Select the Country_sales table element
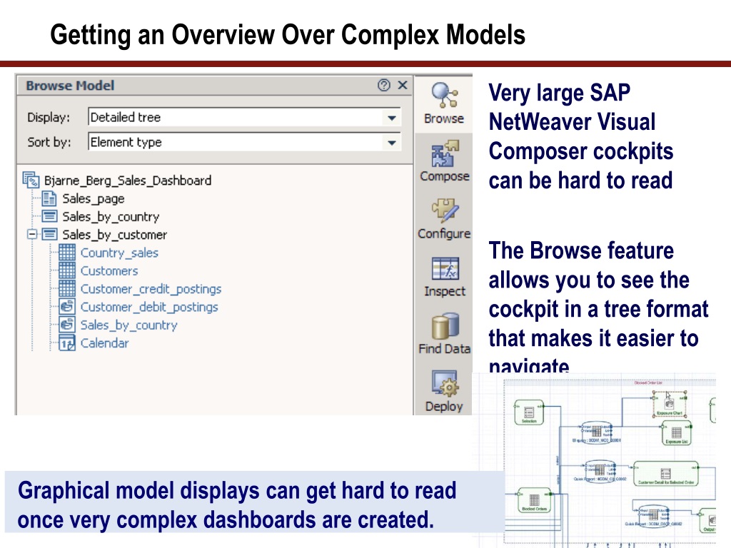 pyautogui.click(x=119, y=253)
